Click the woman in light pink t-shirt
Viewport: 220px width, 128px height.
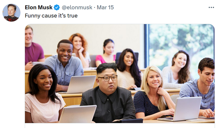[44, 94]
